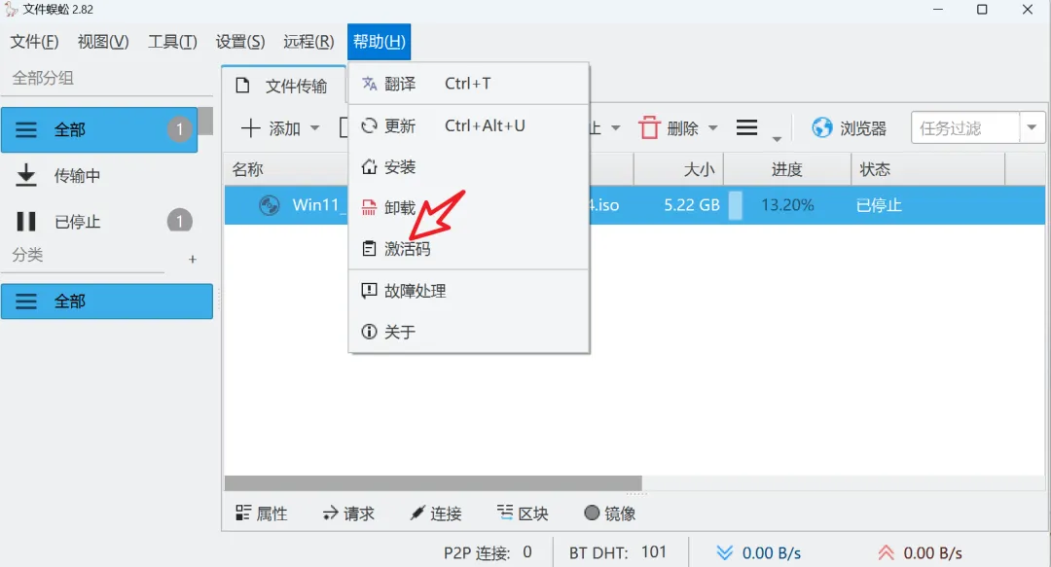Open the dropdown arrow beside 删除
The image size is (1051, 567).
point(713,127)
